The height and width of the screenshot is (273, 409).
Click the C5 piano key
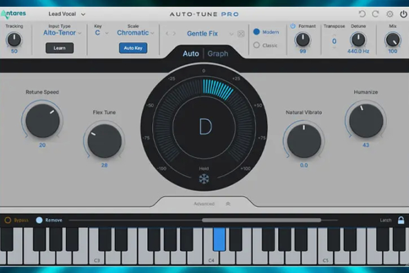325,258
